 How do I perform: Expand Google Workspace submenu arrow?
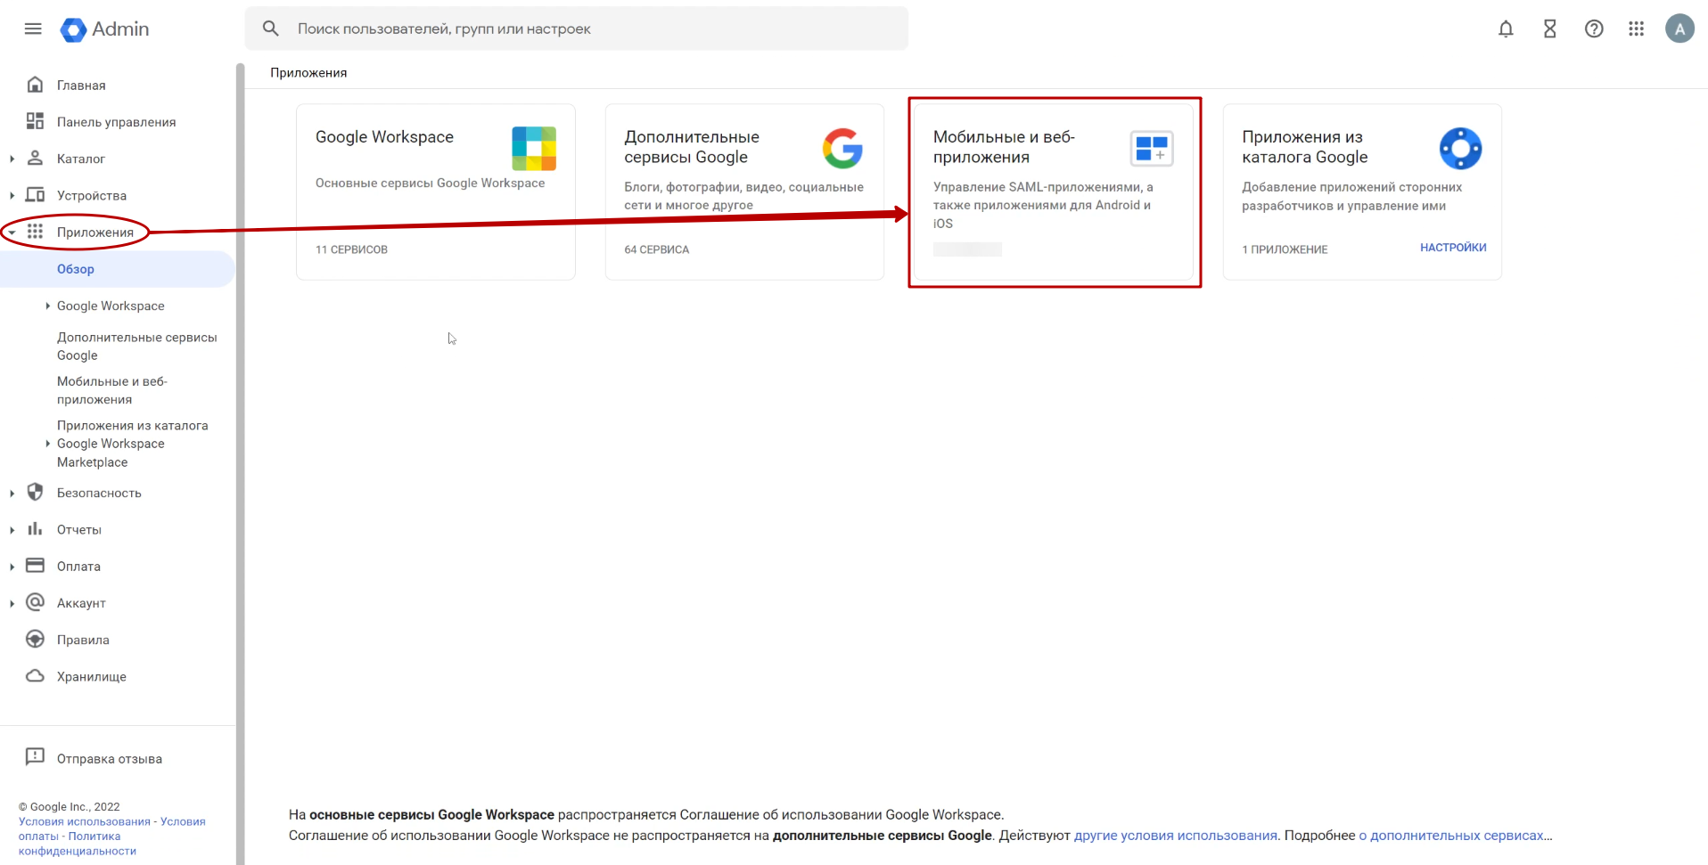47,306
